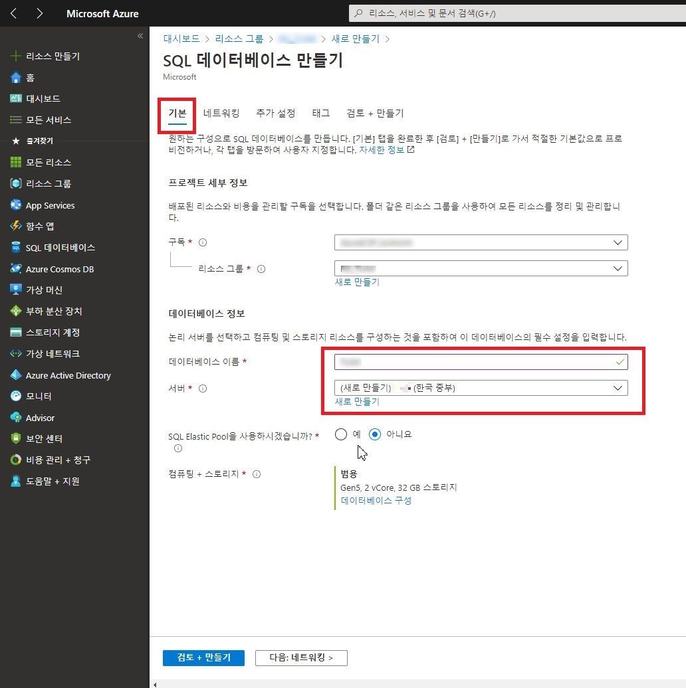Click 대시보드 in the breadcrumb
This screenshot has width=686, height=688.
tap(181, 39)
